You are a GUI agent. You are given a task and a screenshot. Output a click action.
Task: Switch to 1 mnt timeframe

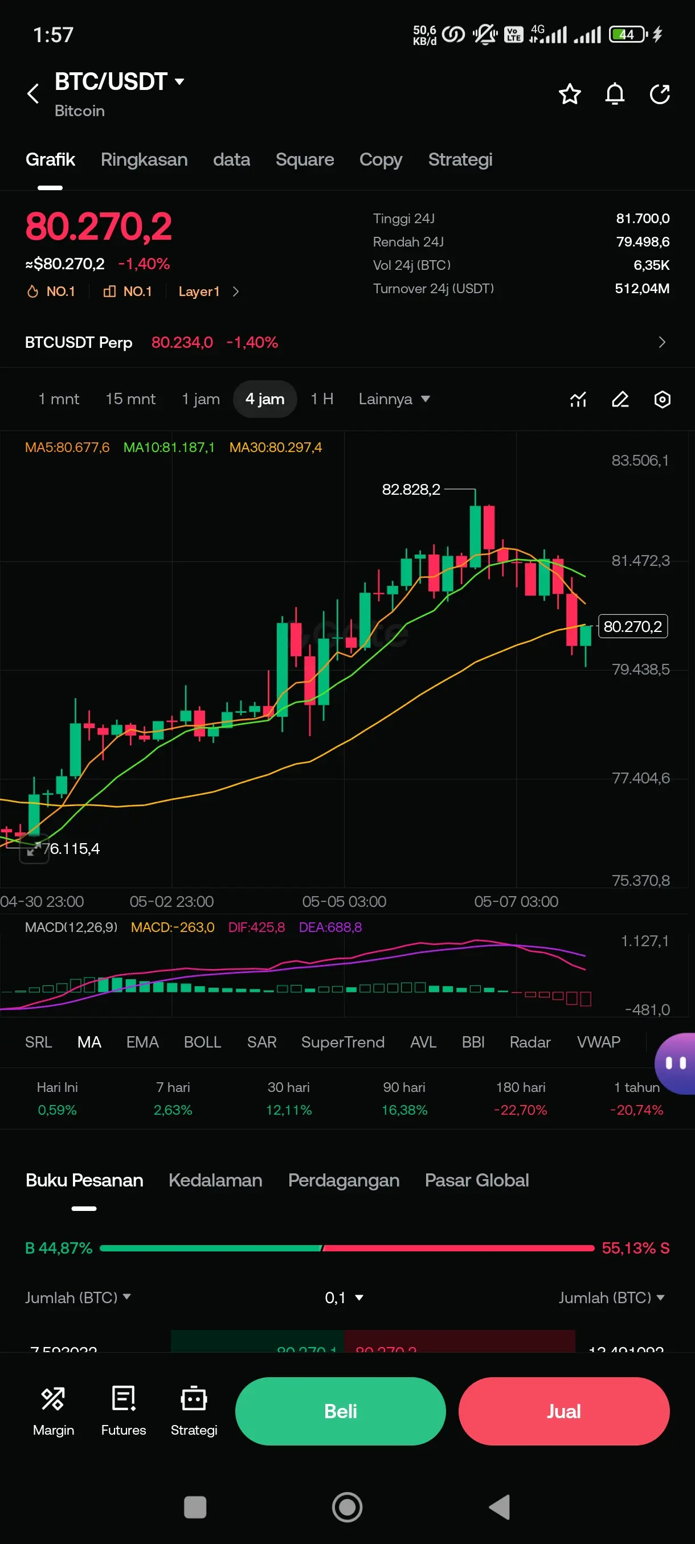(x=59, y=399)
